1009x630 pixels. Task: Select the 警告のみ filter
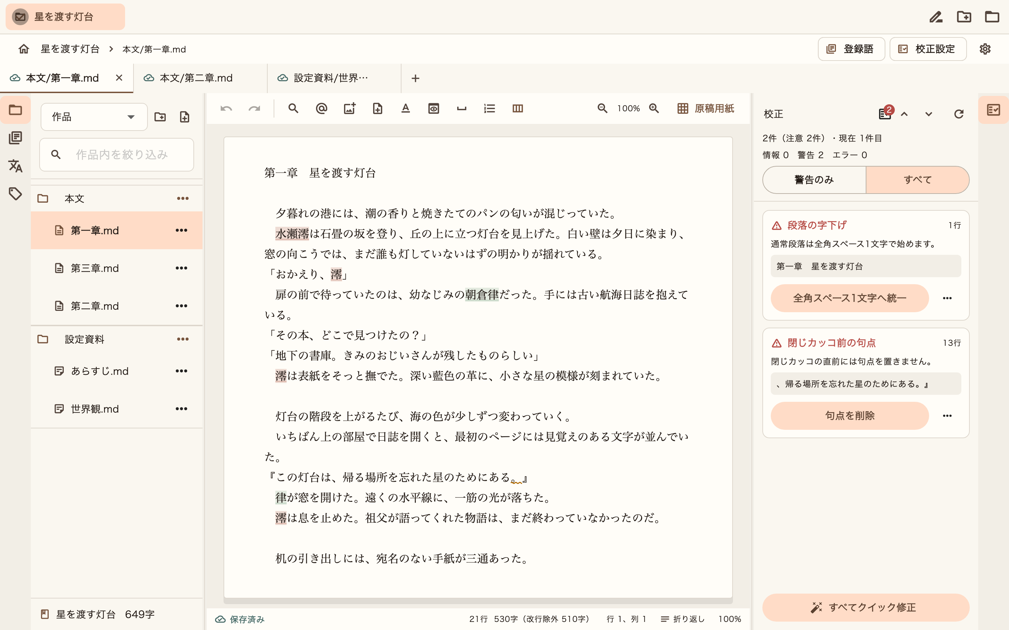click(x=814, y=180)
